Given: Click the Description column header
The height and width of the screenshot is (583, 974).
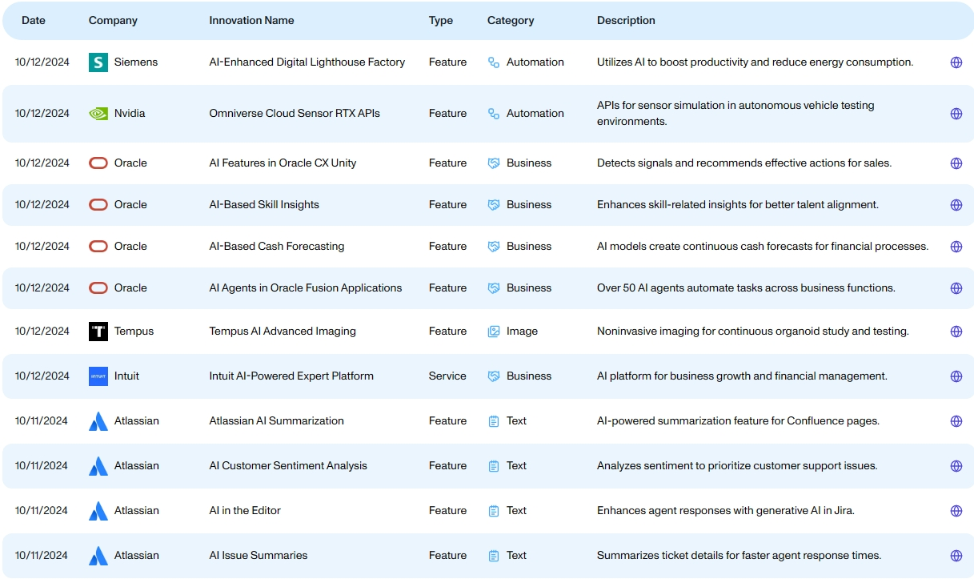Looking at the screenshot, I should click(626, 21).
